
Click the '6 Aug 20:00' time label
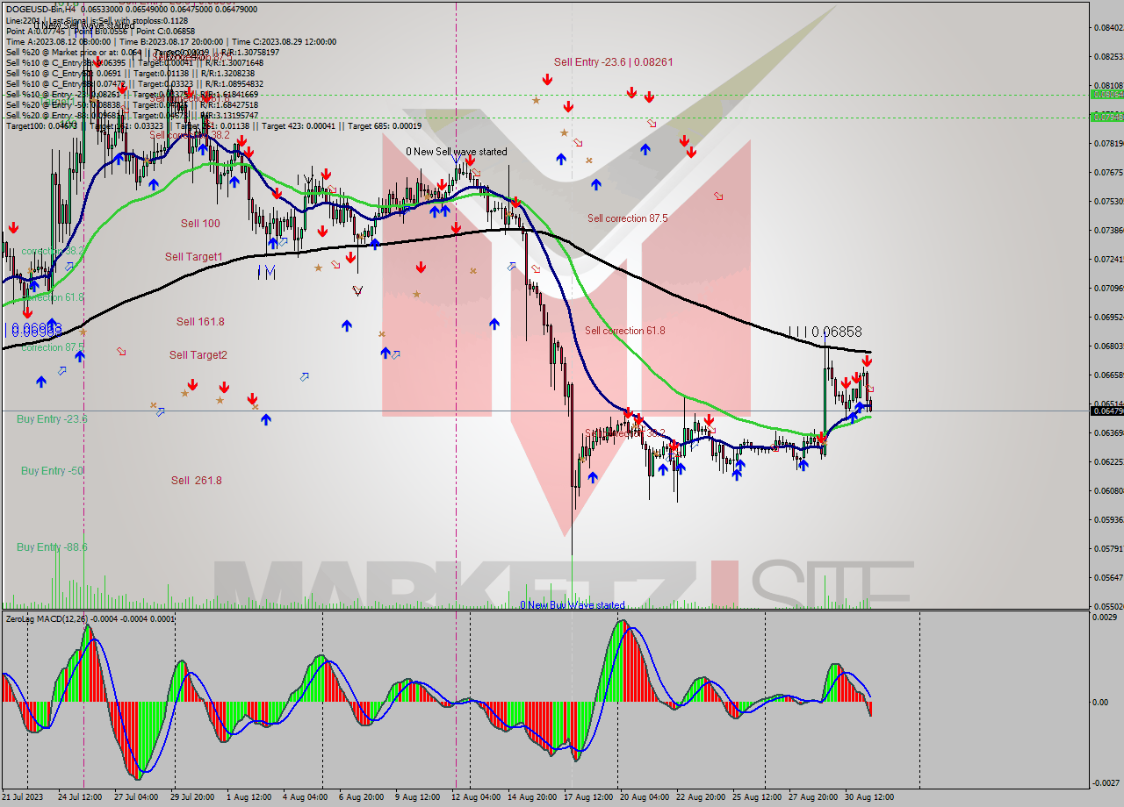[361, 797]
